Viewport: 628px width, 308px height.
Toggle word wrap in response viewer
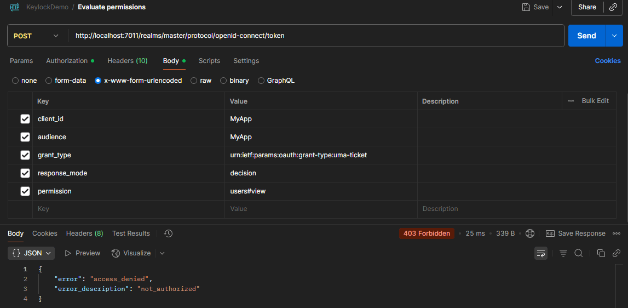[x=540, y=253]
